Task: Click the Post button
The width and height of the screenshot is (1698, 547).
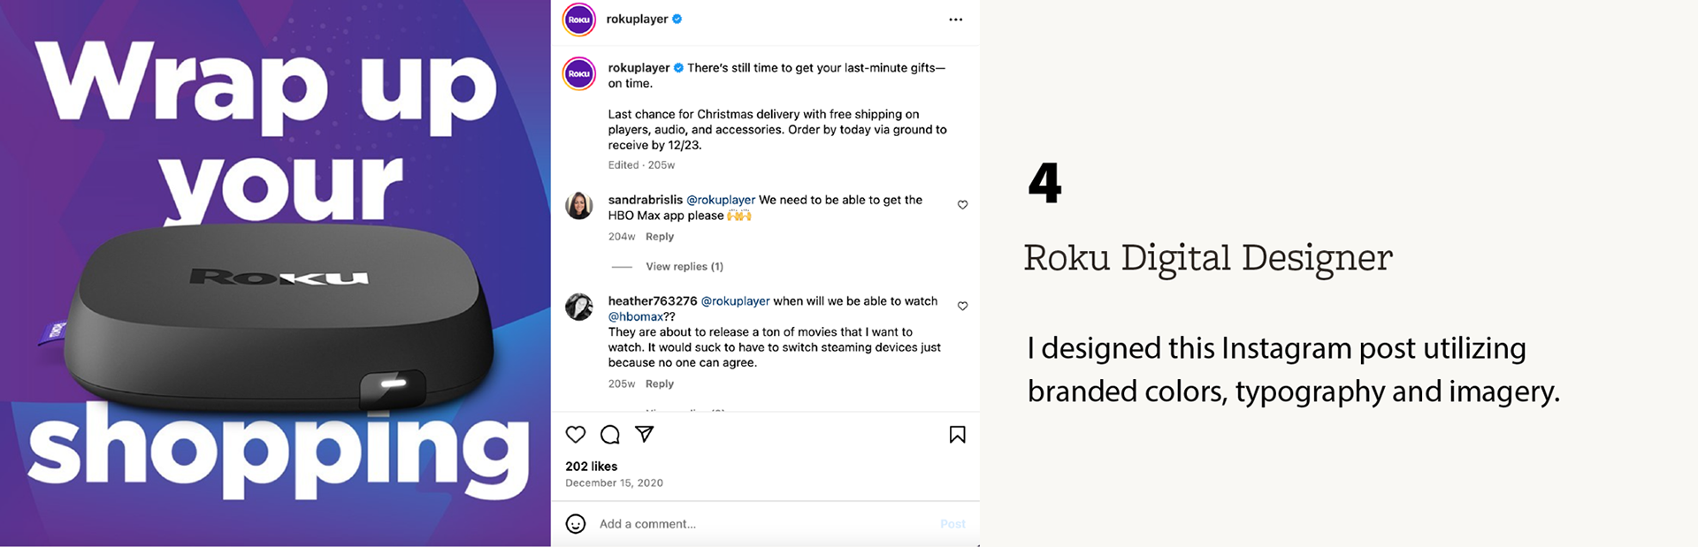Action: click(952, 524)
